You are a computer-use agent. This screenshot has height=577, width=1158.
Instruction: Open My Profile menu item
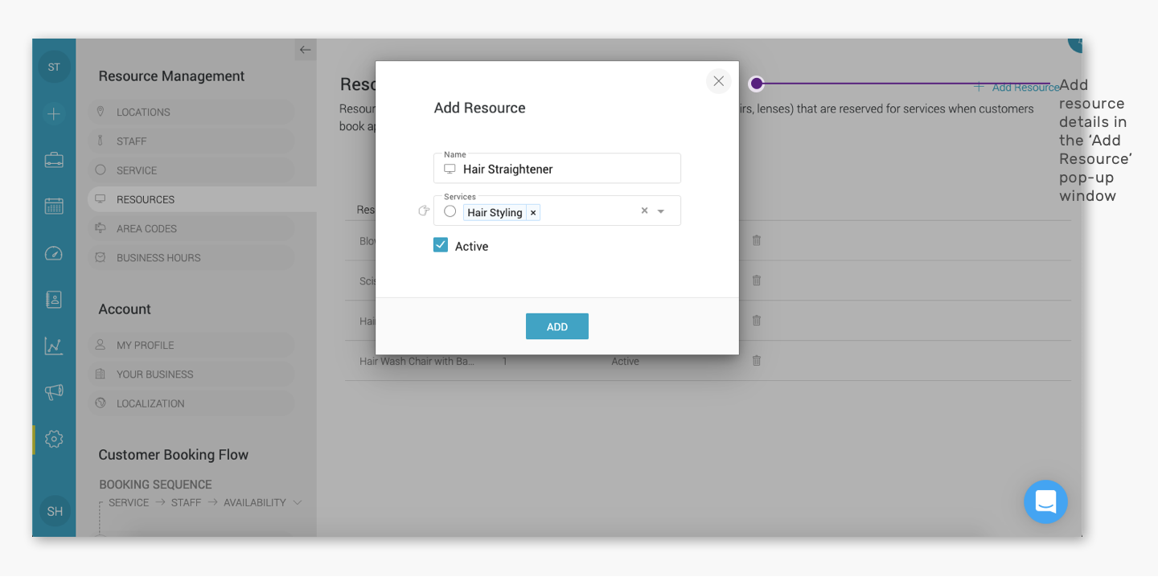pos(191,345)
